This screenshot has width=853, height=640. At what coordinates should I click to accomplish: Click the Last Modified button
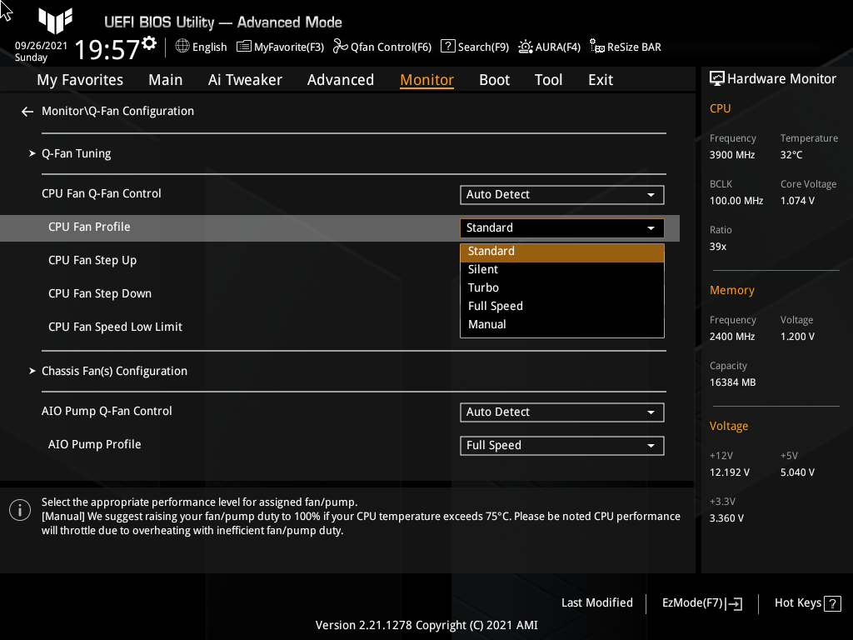tap(597, 603)
